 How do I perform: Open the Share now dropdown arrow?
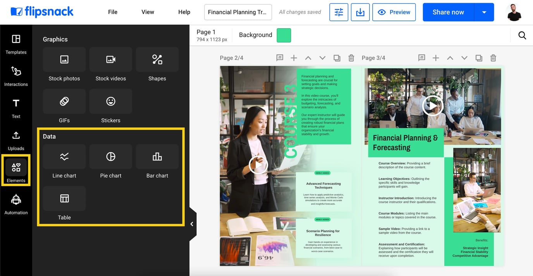484,12
